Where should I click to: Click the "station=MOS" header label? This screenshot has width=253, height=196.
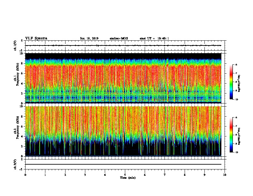pyautogui.click(x=119, y=38)
